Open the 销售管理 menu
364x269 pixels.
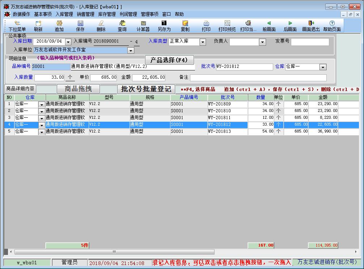pyautogui.click(x=85, y=14)
